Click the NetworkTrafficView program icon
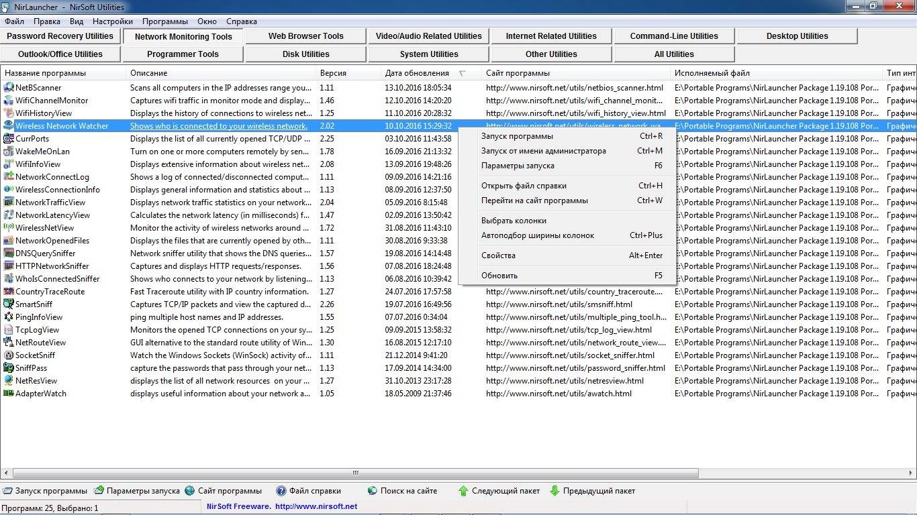The height and width of the screenshot is (515, 917). [x=9, y=202]
